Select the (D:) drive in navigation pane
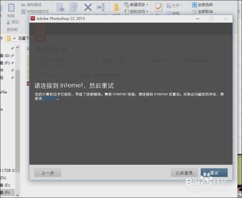Screen dimensions: 242x198 pyautogui.click(x=3, y=178)
